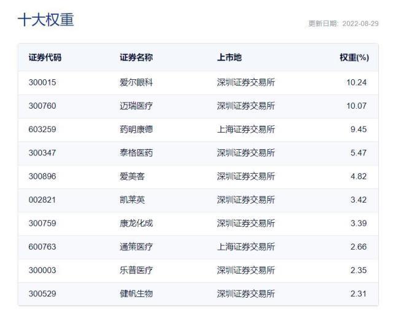The width and height of the screenshot is (393, 321).
Task: Select security code 603259
Action: pyautogui.click(x=42, y=130)
